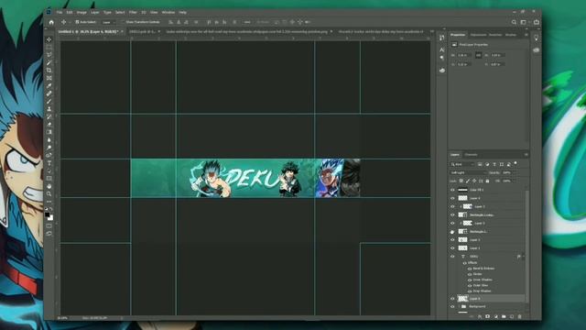Click the lock all padlock icon
Image resolution: width=586 pixels, height=330 pixels.
(x=487, y=181)
